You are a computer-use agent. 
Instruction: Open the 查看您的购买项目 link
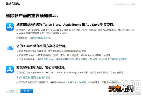click(x=41, y=38)
